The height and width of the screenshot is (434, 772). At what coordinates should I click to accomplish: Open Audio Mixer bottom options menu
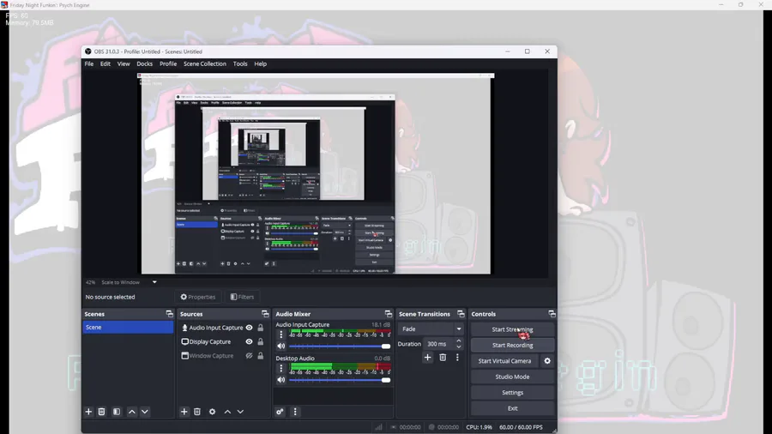tap(295, 412)
